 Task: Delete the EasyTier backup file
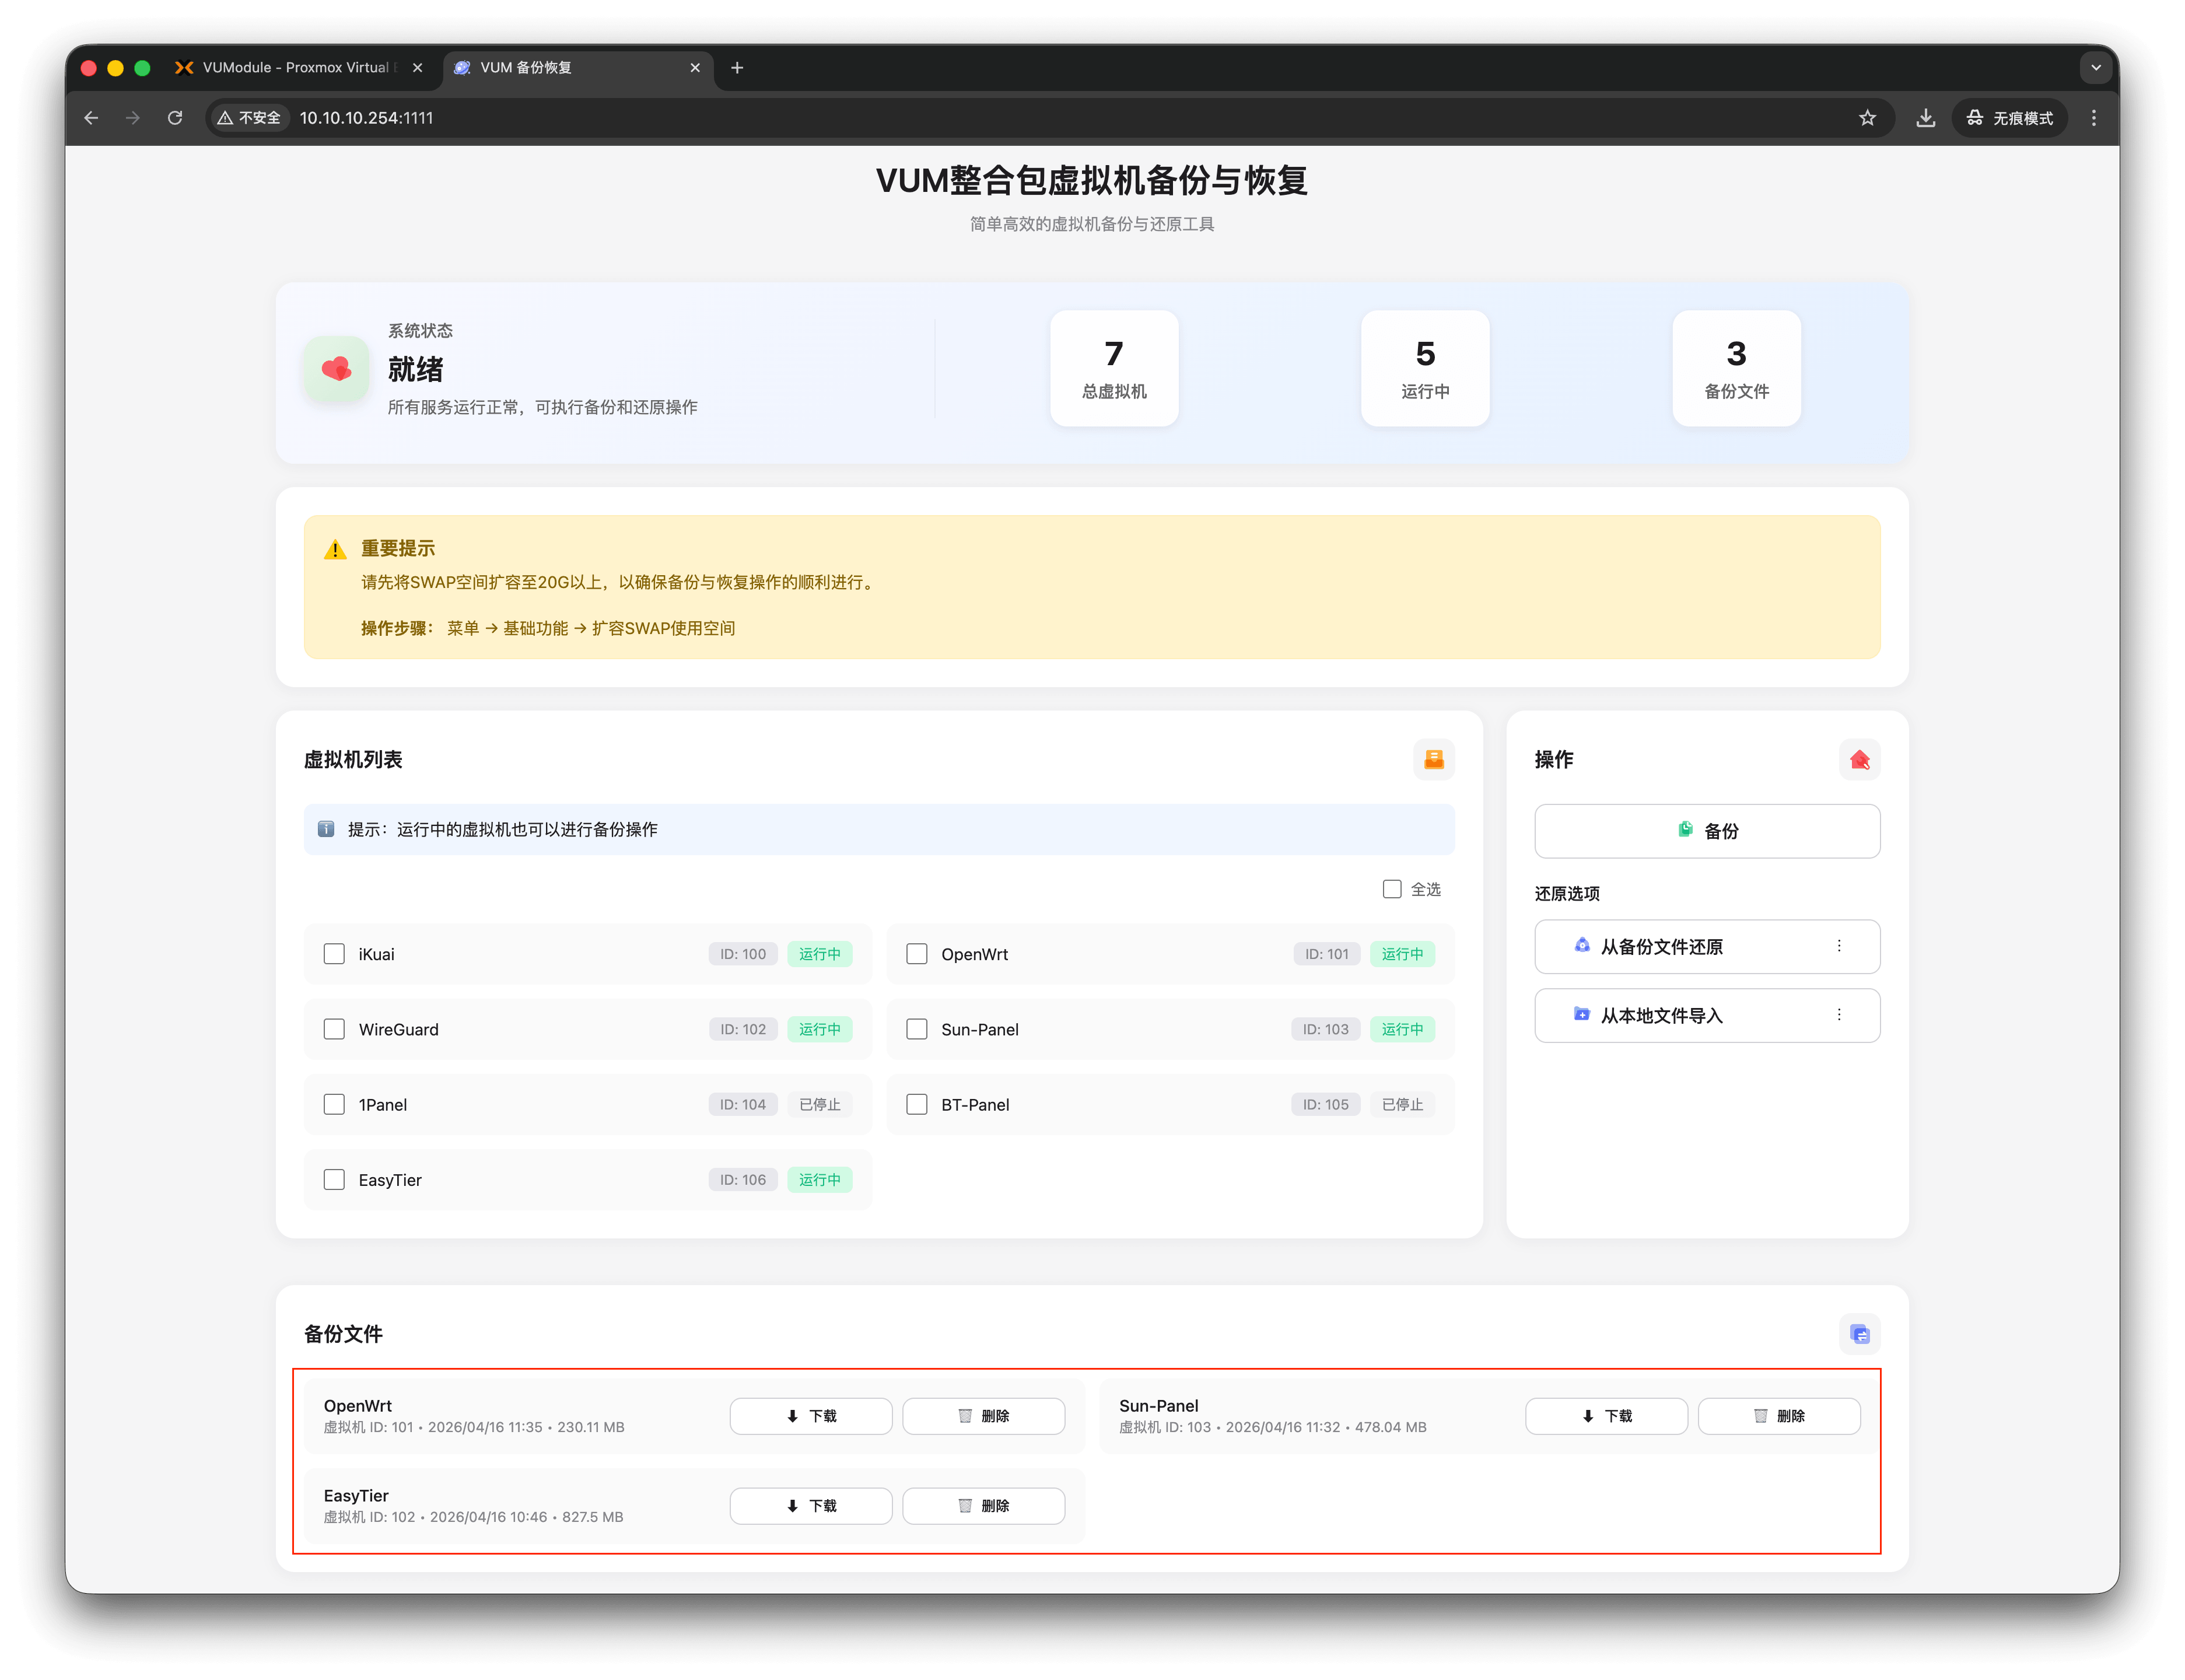[x=983, y=1506]
